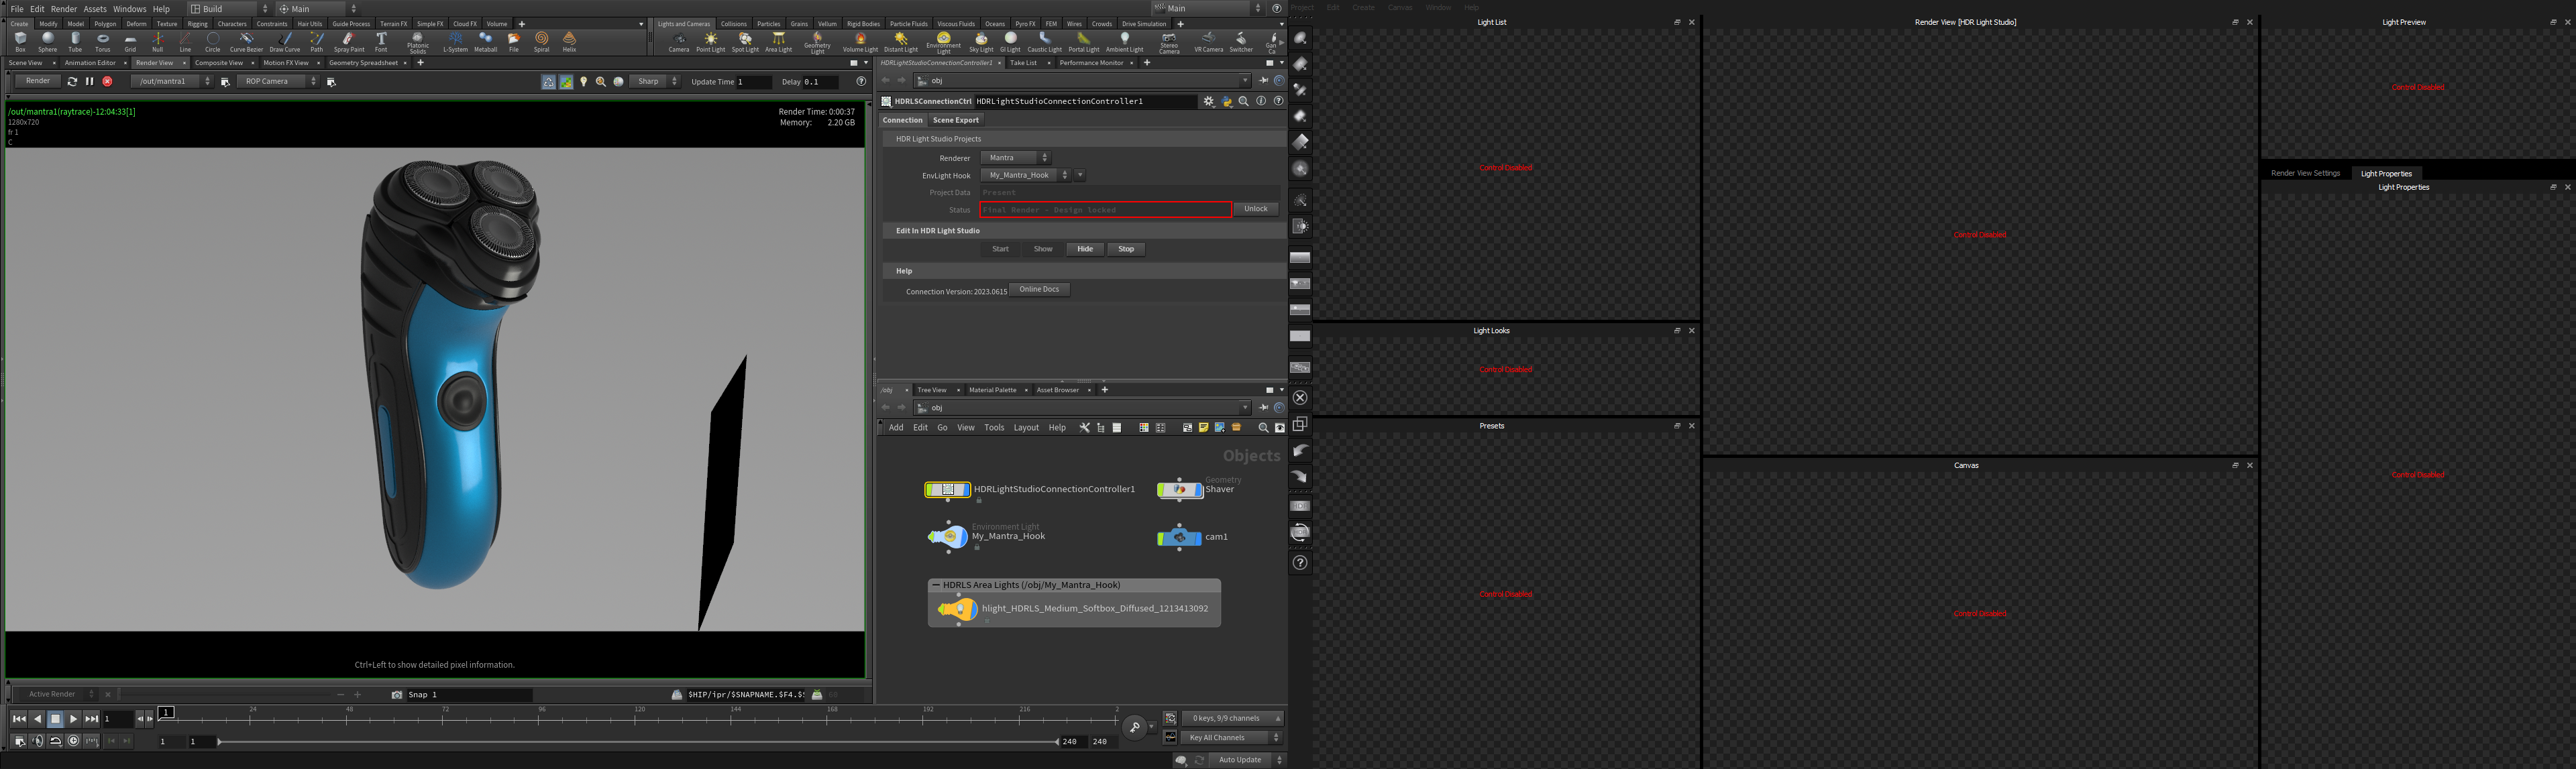
Task: Click the timeline range slider bar
Action: pyautogui.click(x=638, y=742)
